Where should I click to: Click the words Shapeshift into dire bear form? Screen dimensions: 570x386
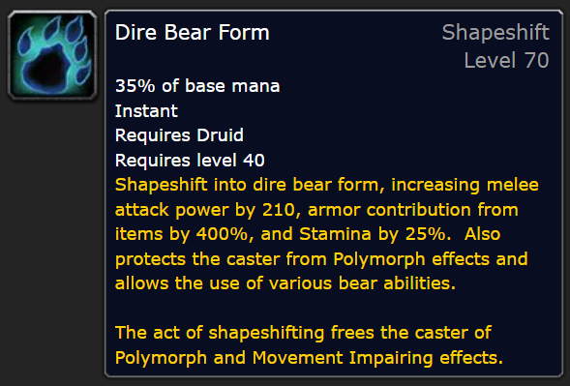(x=247, y=185)
